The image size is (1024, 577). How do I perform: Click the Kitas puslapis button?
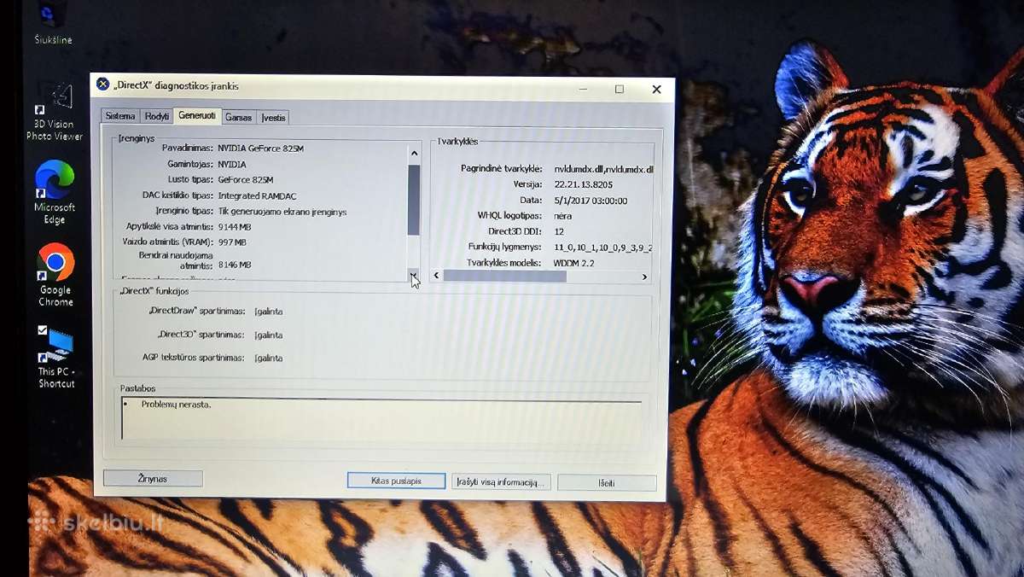tap(396, 481)
